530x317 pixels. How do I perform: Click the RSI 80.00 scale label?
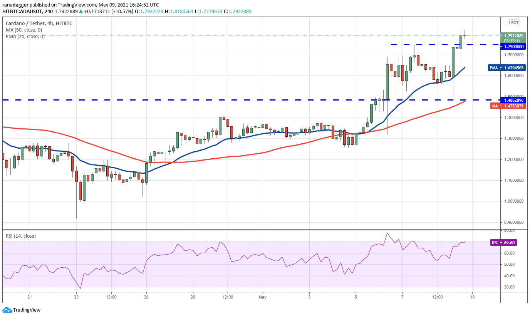pos(509,230)
